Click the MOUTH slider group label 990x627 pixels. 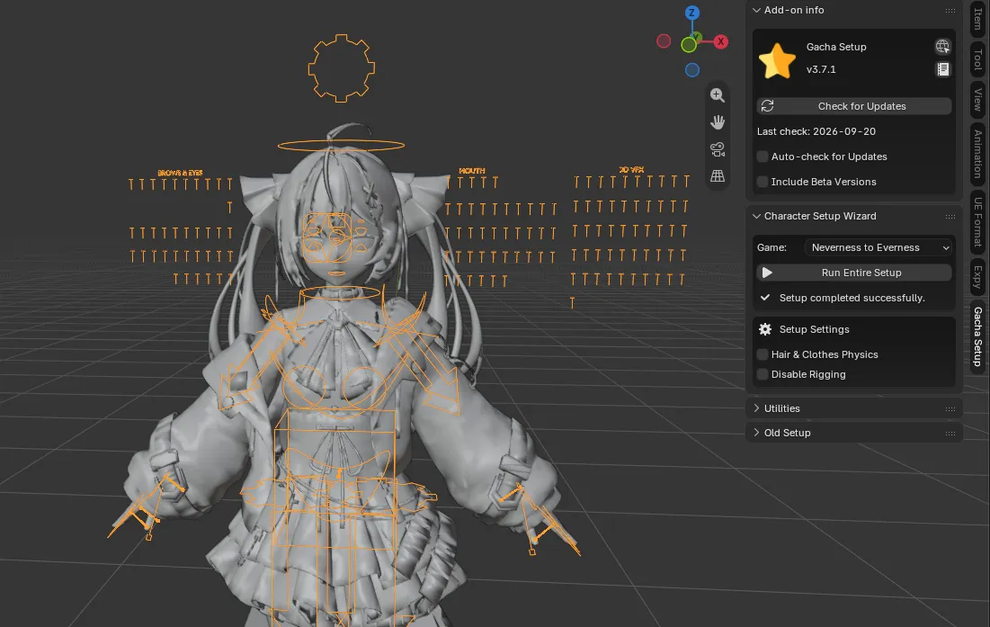[472, 171]
